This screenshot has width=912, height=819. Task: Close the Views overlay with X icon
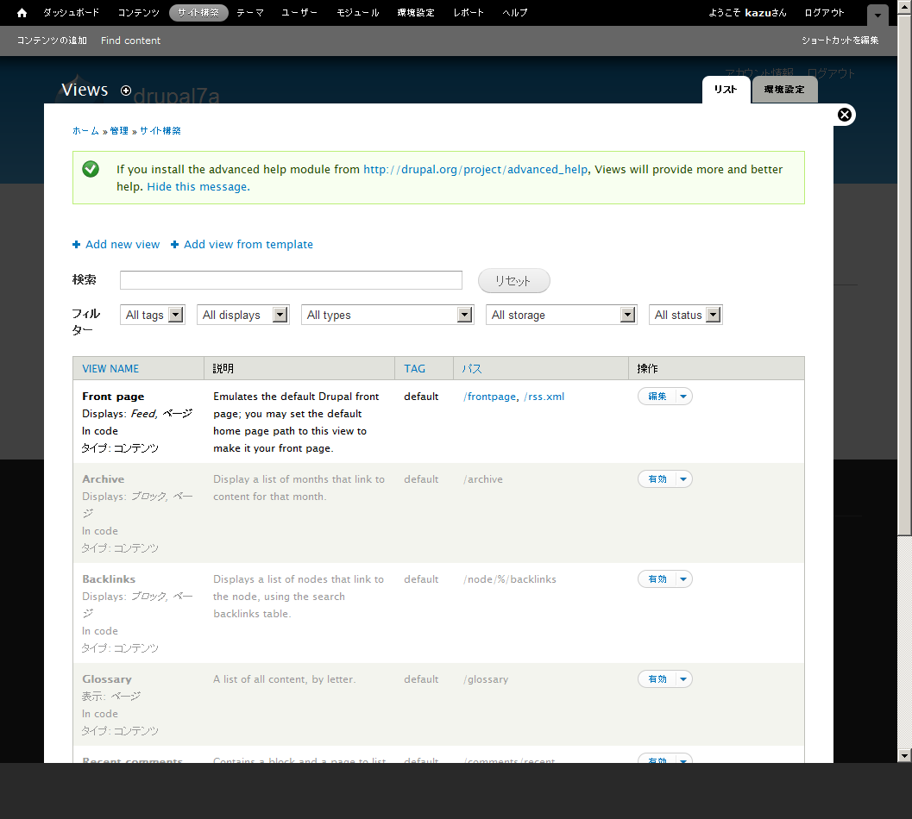tap(845, 115)
